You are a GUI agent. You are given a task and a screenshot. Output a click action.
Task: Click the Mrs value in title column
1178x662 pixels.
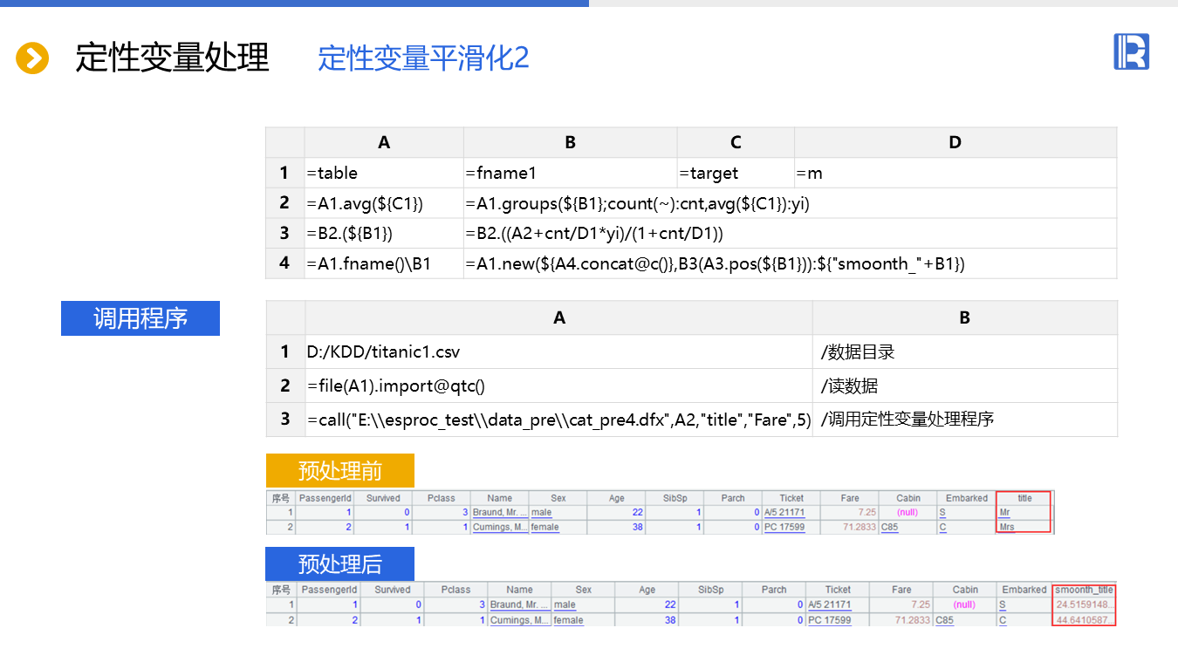tap(1007, 527)
